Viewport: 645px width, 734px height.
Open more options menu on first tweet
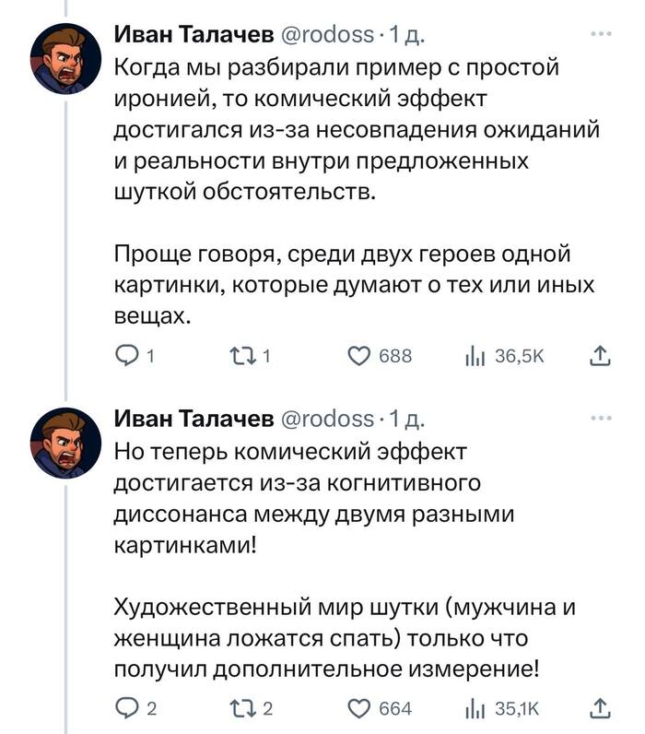pyautogui.click(x=600, y=34)
